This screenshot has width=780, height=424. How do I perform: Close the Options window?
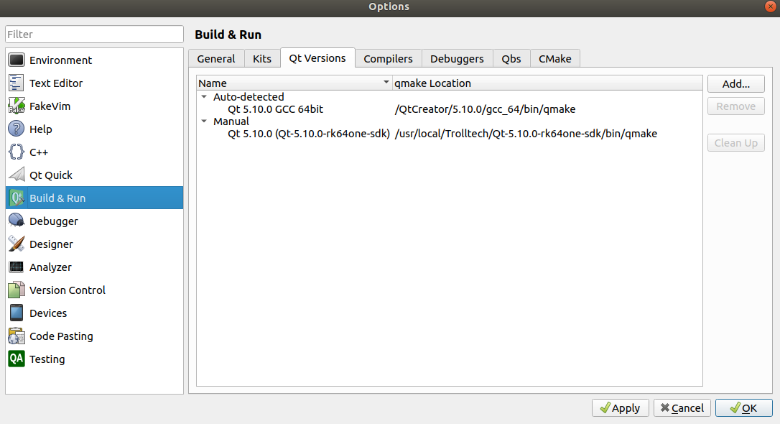(771, 6)
